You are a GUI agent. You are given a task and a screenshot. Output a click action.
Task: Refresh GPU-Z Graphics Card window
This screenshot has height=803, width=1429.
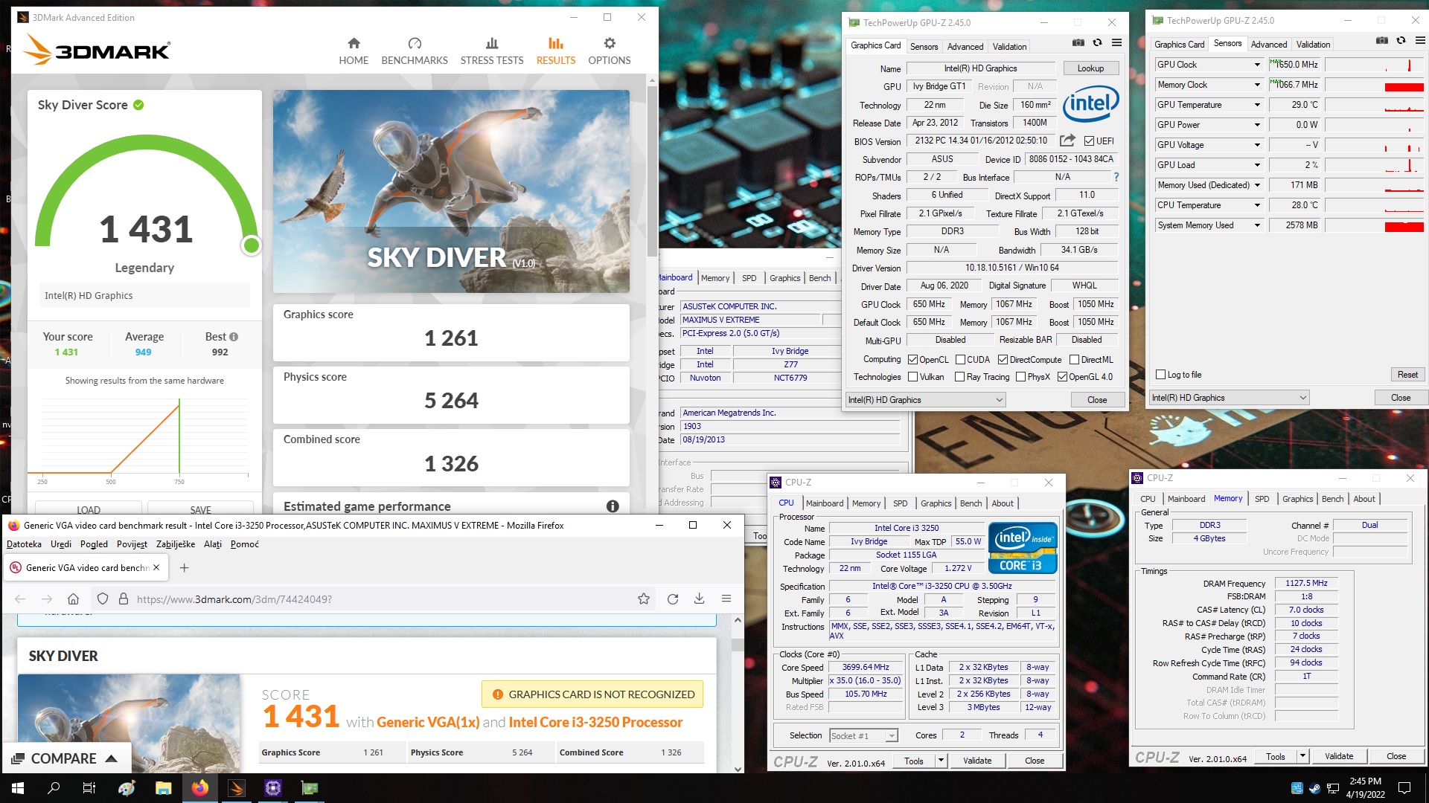1097,43
